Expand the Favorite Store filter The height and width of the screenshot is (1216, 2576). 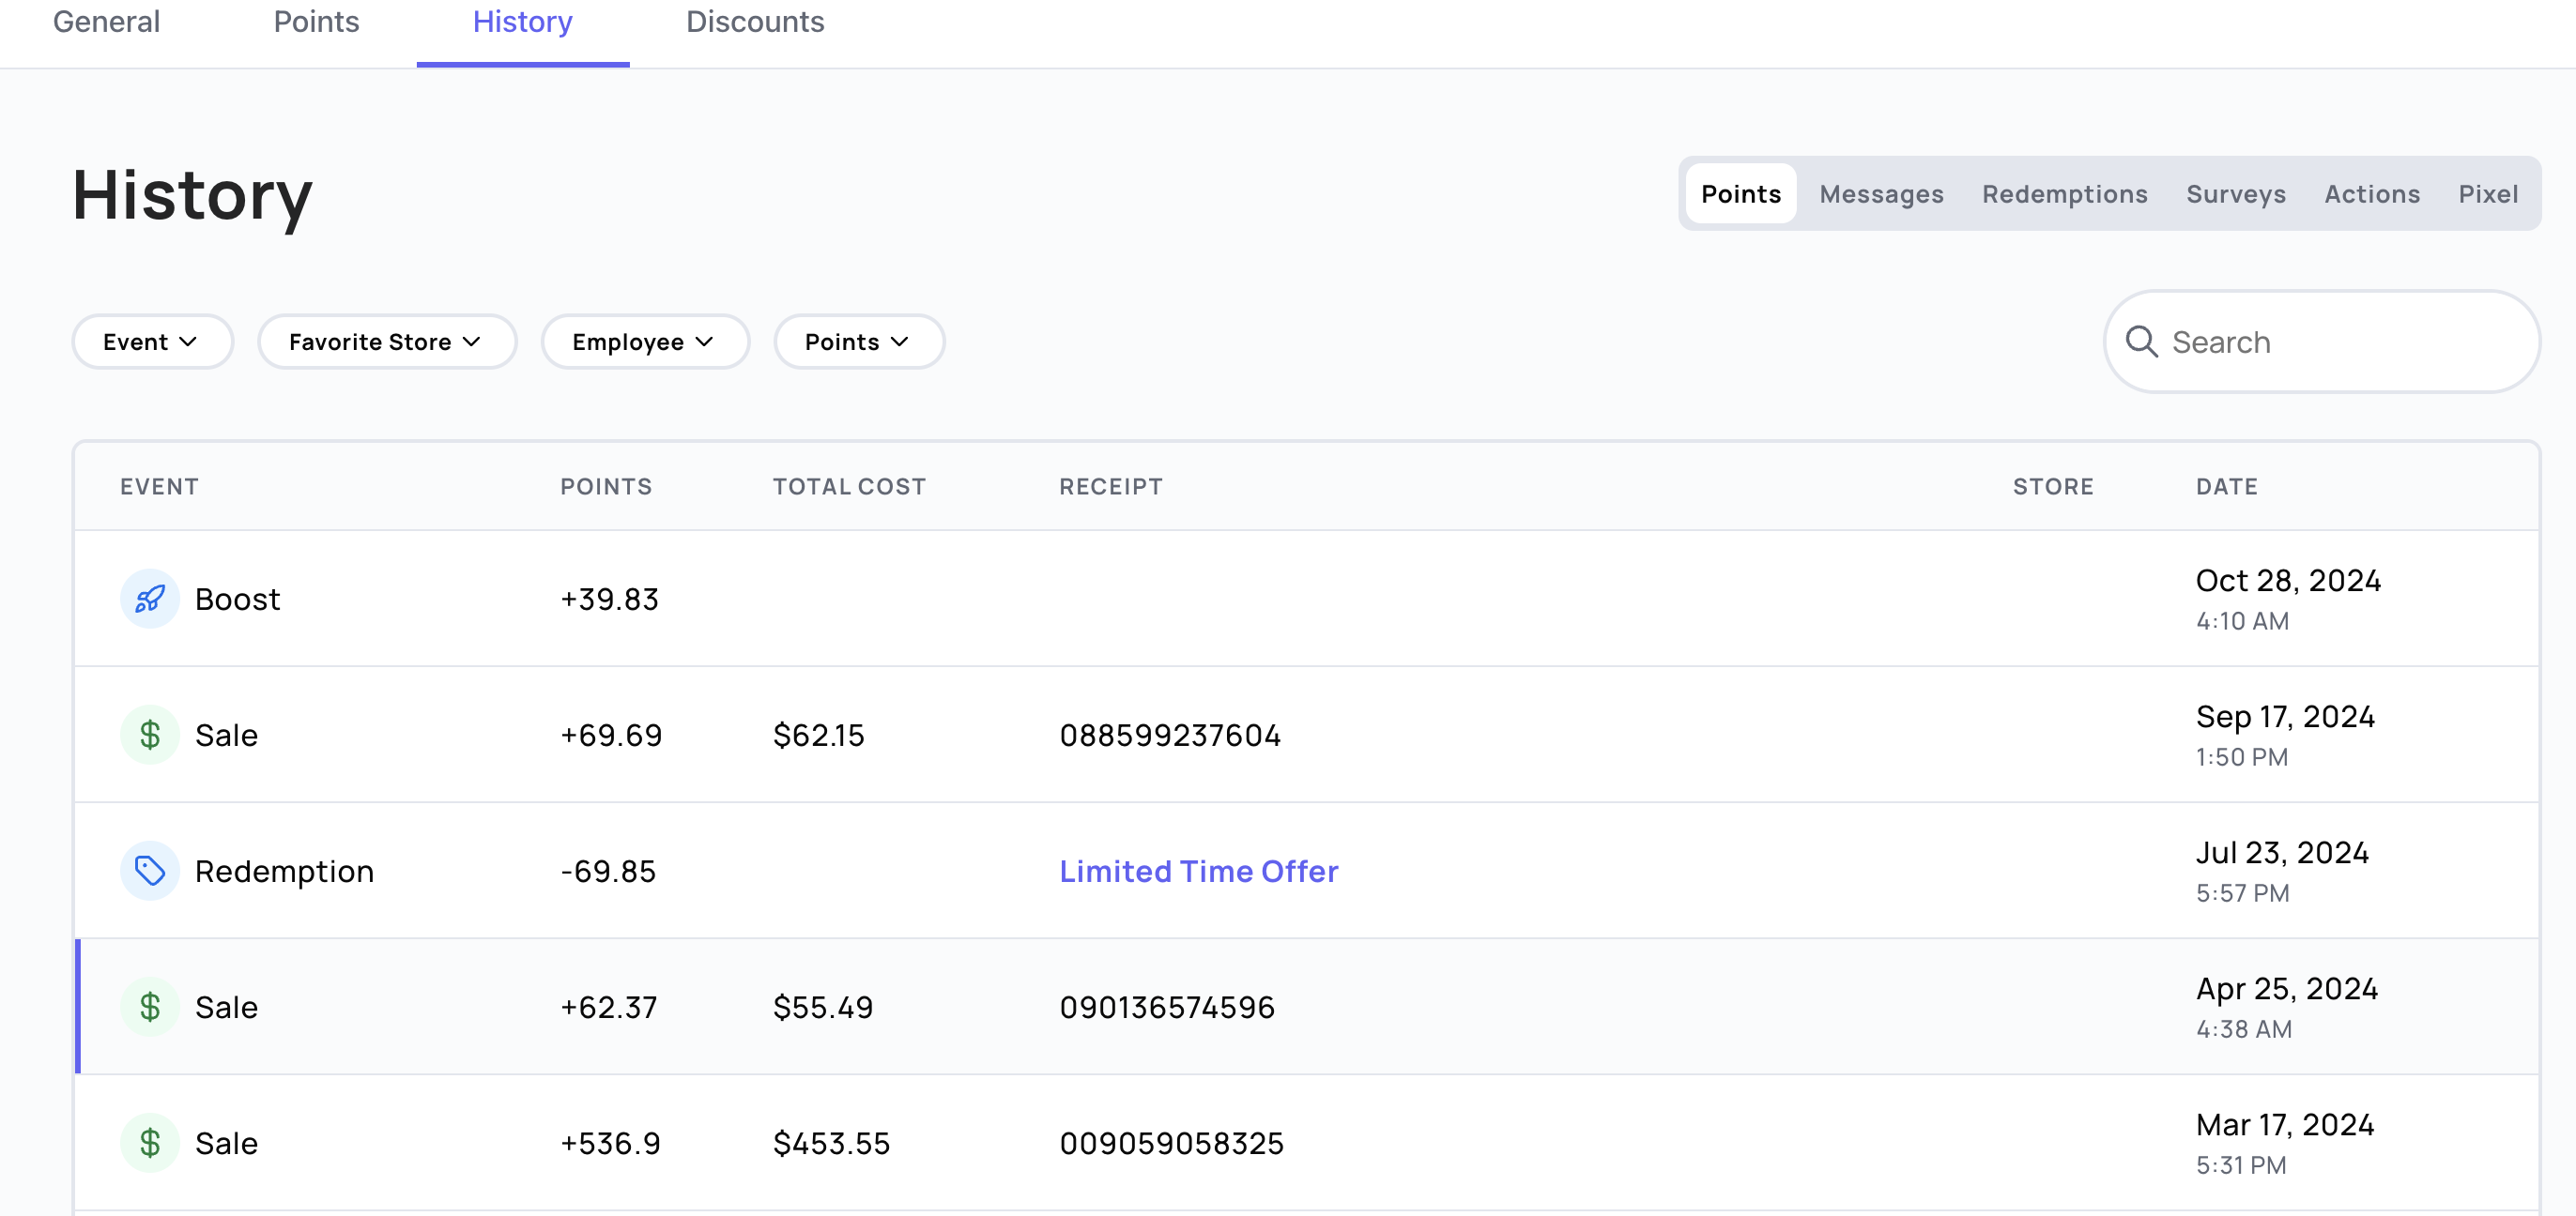click(x=387, y=342)
